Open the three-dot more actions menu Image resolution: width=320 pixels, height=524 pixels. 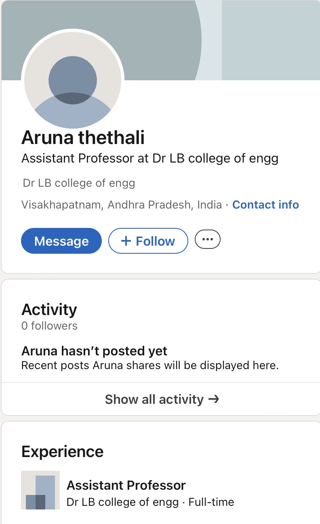[x=208, y=239]
